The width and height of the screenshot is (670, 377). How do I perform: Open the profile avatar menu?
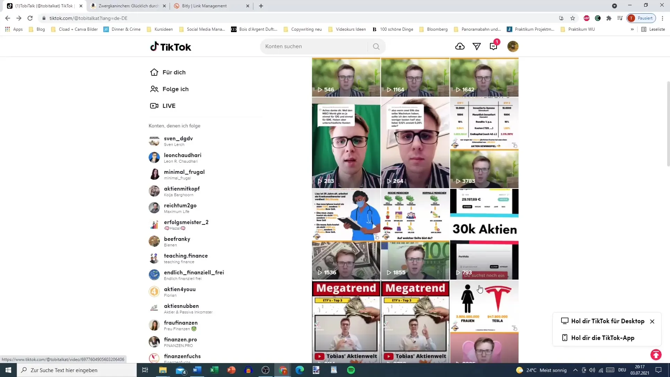click(513, 46)
